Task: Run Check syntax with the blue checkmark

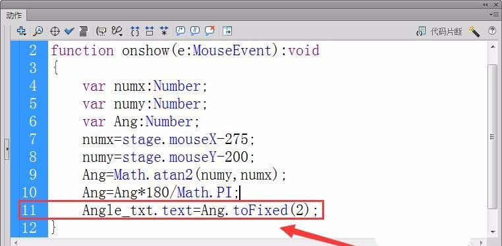Action: (69, 31)
